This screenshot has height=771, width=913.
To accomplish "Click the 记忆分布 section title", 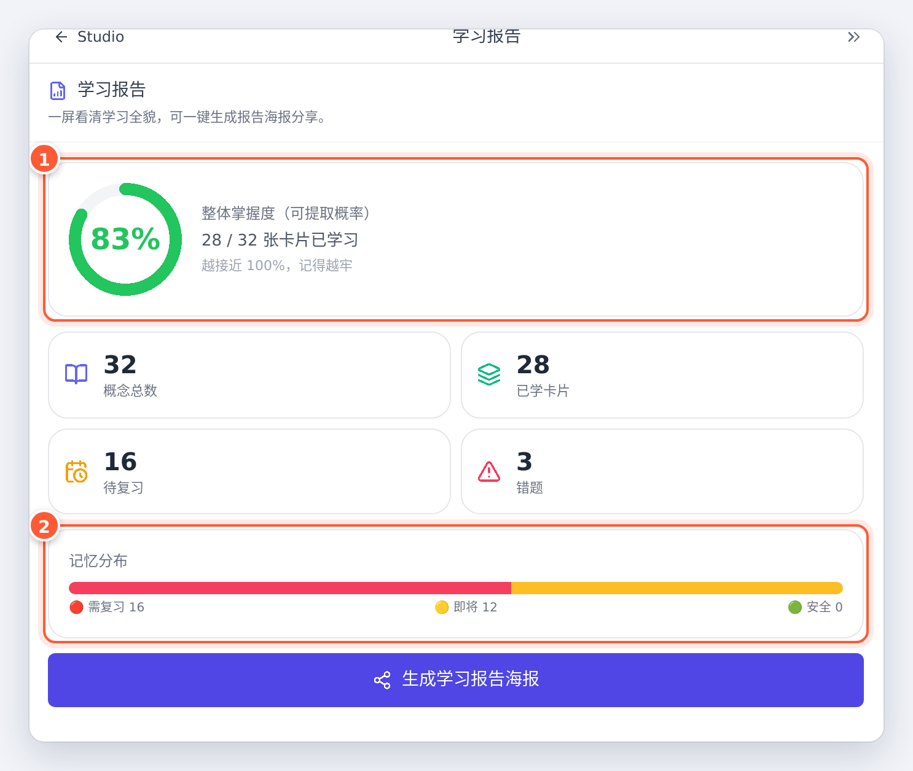I will point(98,561).
